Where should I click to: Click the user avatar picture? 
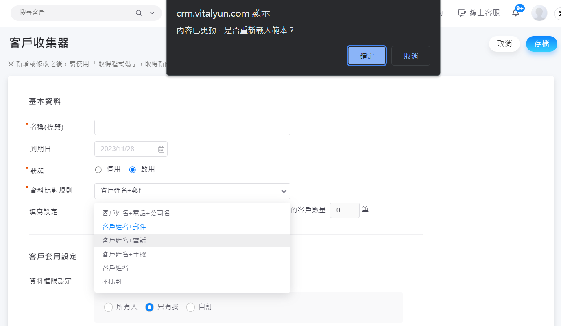(x=539, y=13)
